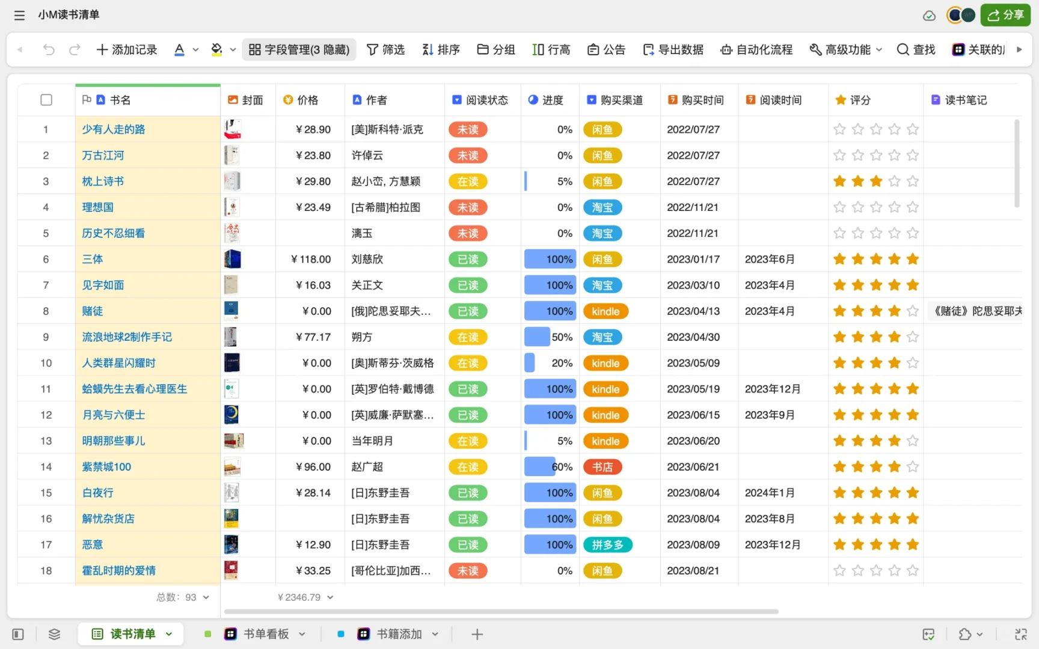Click the green 分享 share button
This screenshot has height=649, width=1039.
(1005, 15)
